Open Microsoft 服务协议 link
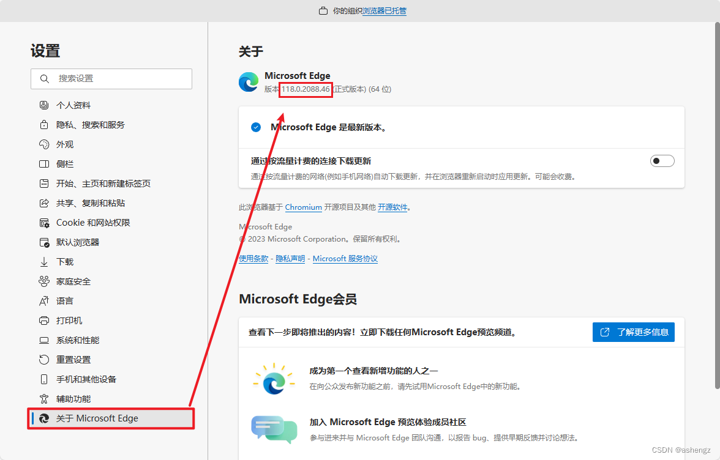This screenshot has width=720, height=460. (345, 259)
